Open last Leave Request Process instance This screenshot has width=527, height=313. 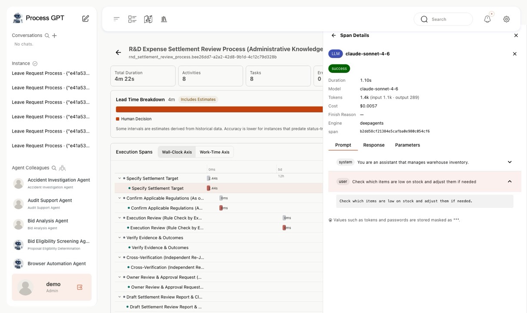[x=51, y=146]
